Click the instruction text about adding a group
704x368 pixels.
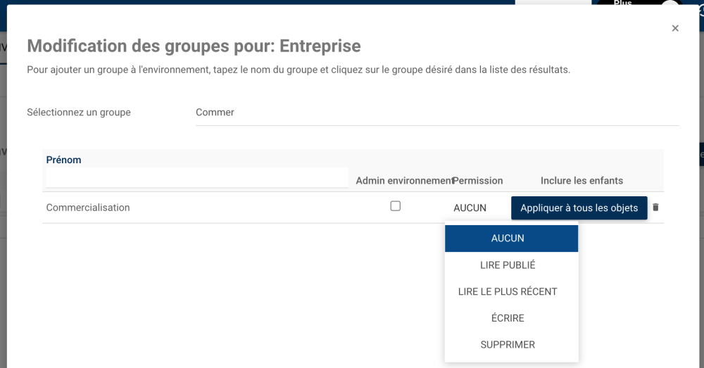298,70
